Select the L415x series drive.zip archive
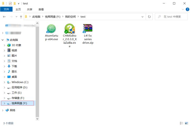Viewport: 190px width, 126px height. pyautogui.click(x=88, y=28)
